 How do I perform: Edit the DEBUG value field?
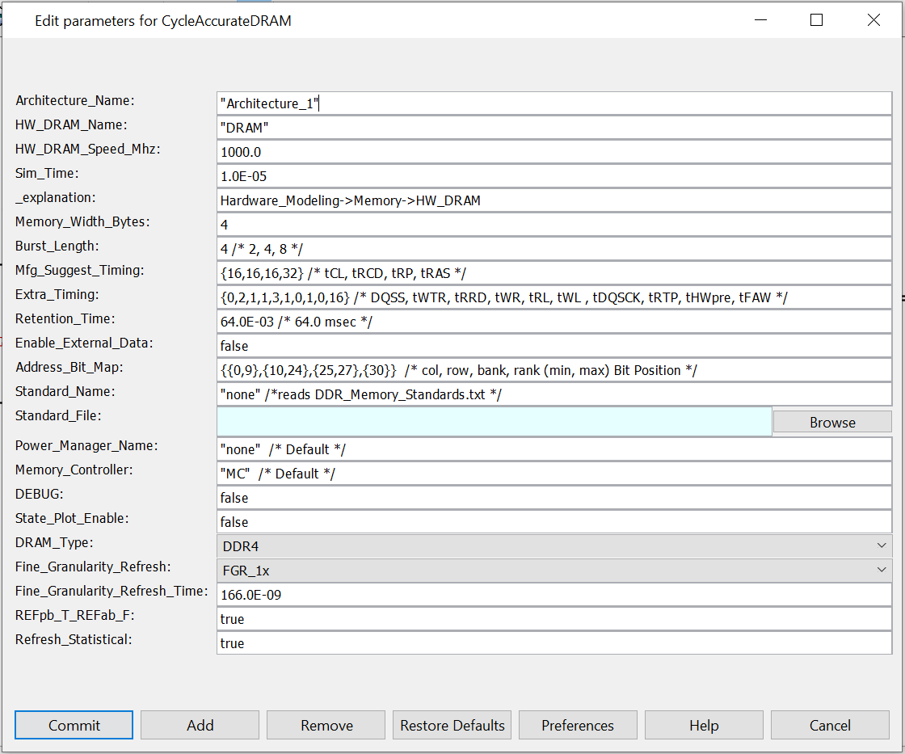[x=554, y=498]
